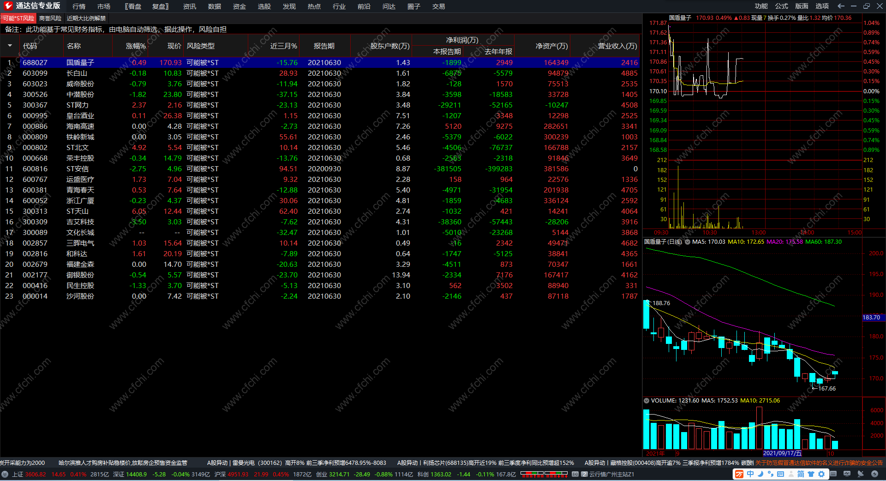
Task: Click the lightning bolt icon in status bar
Action: pos(874,474)
